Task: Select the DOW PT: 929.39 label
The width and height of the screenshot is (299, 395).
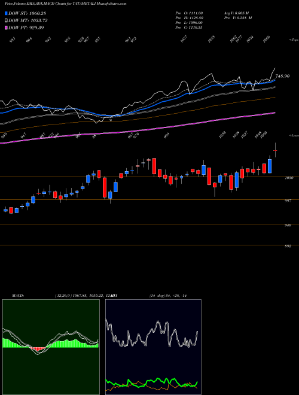Action: point(26,28)
